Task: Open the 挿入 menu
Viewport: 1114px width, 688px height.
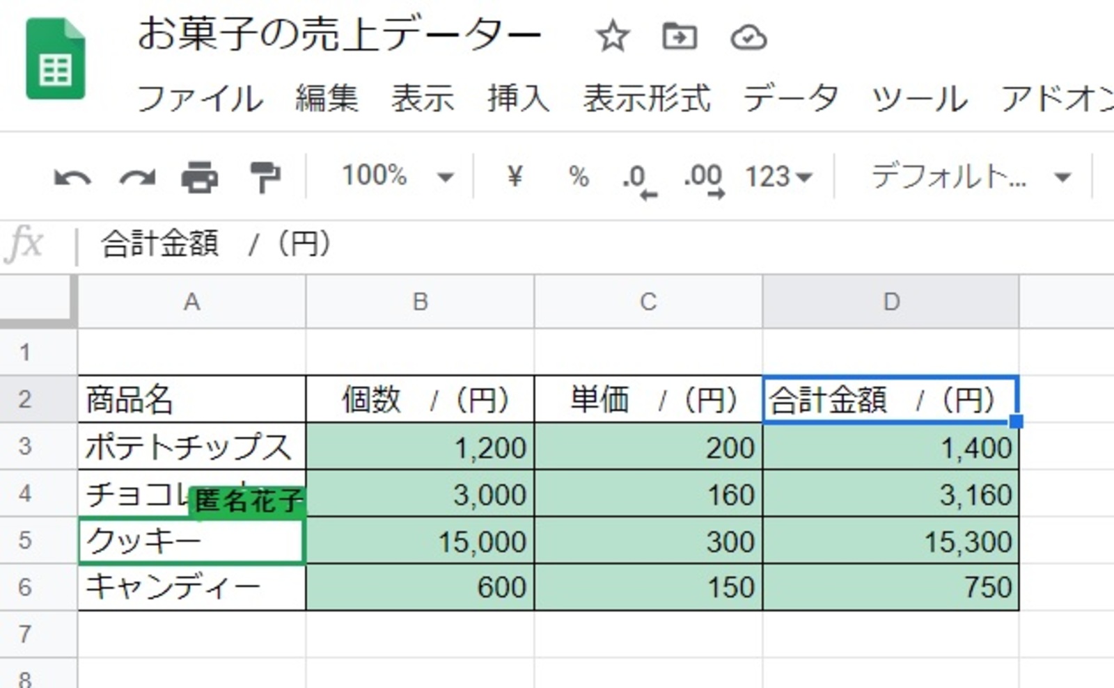Action: pos(519,98)
